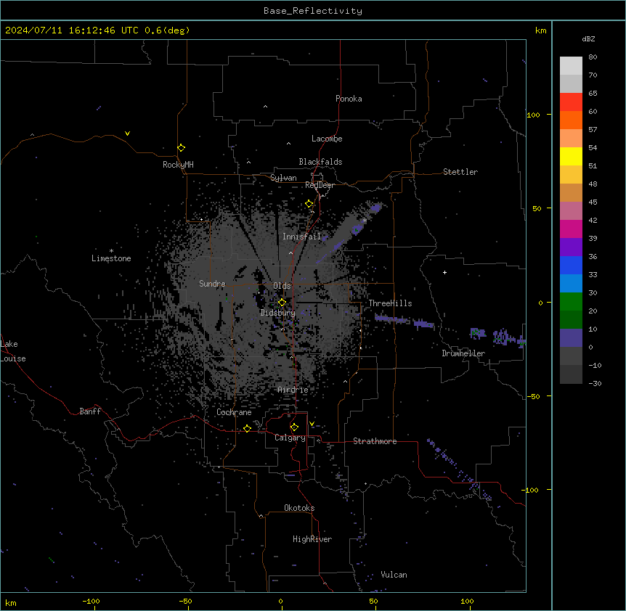This screenshot has width=626, height=611.
Task: Click the 50 tick on the bottom axis
Action: click(x=374, y=601)
